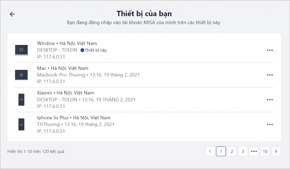Select the 'Window • Hà Nội, Việt Nam' entry
Viewport: 290px width, 169px height.
(144, 50)
